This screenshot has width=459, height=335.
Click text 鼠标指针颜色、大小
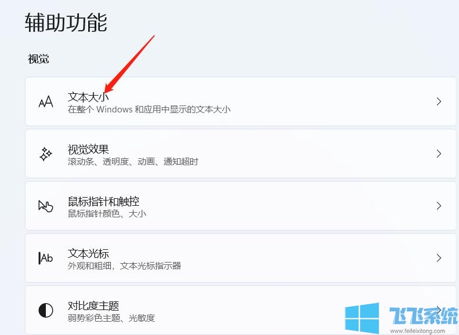[x=107, y=214]
